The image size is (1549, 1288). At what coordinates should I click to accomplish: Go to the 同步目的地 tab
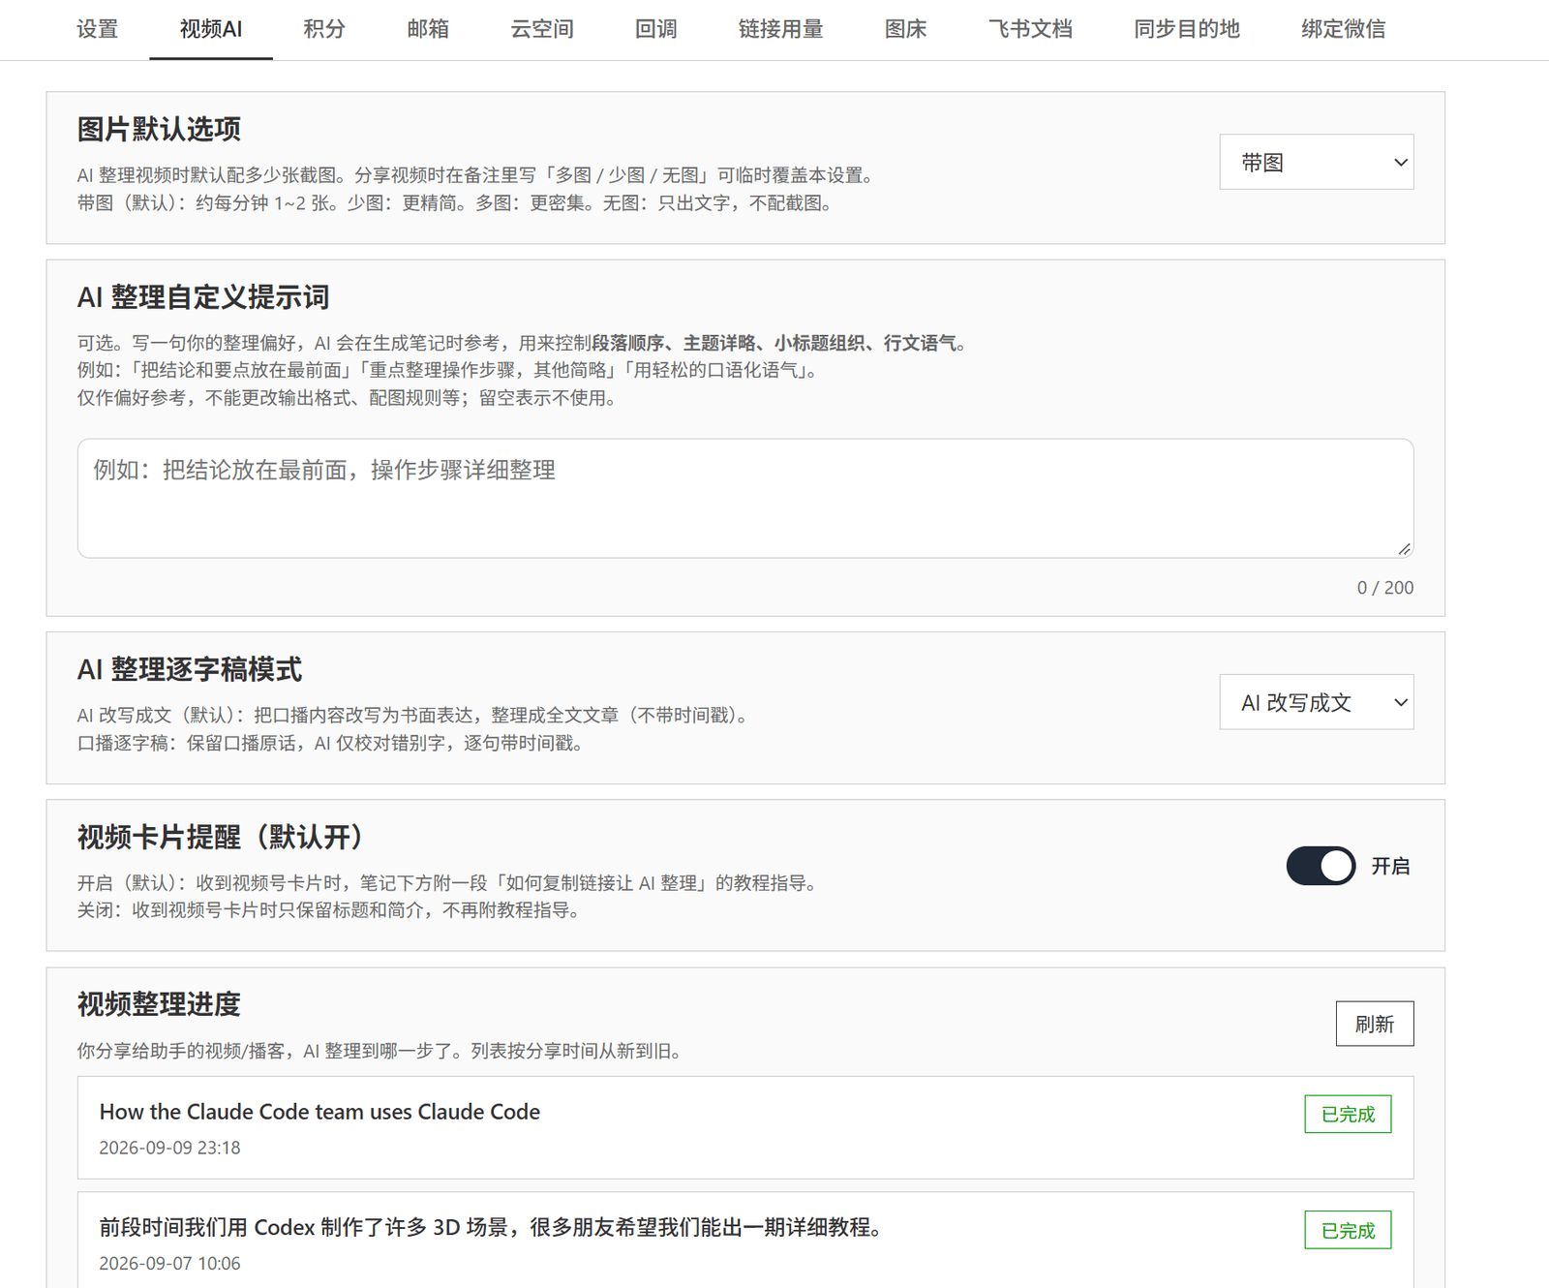pyautogui.click(x=1187, y=29)
